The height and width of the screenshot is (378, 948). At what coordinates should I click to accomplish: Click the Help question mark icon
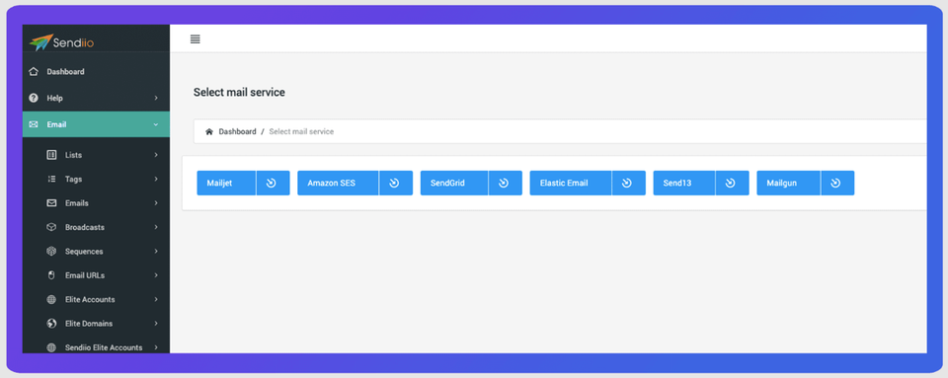(x=34, y=98)
